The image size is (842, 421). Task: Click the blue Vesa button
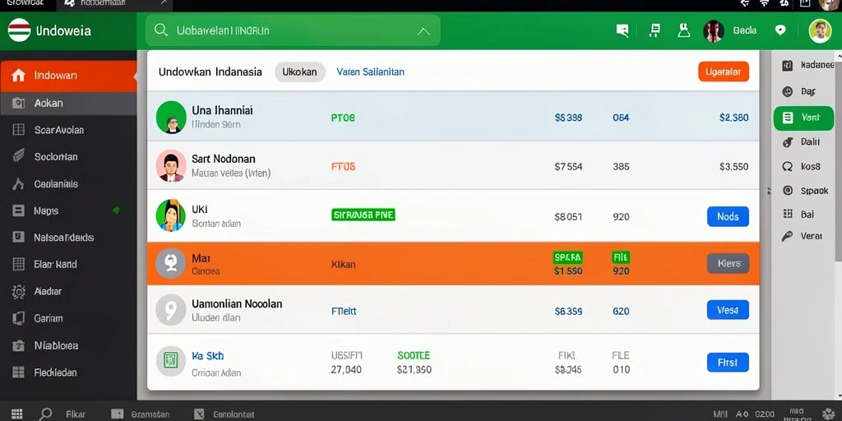pyautogui.click(x=729, y=310)
